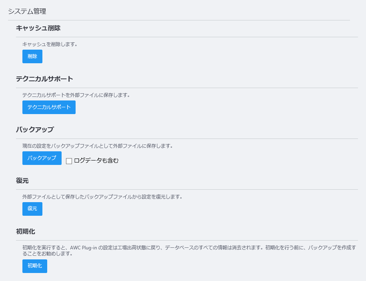Select the テクニカルサポート section heading
366x281 pixels.
click(x=44, y=79)
